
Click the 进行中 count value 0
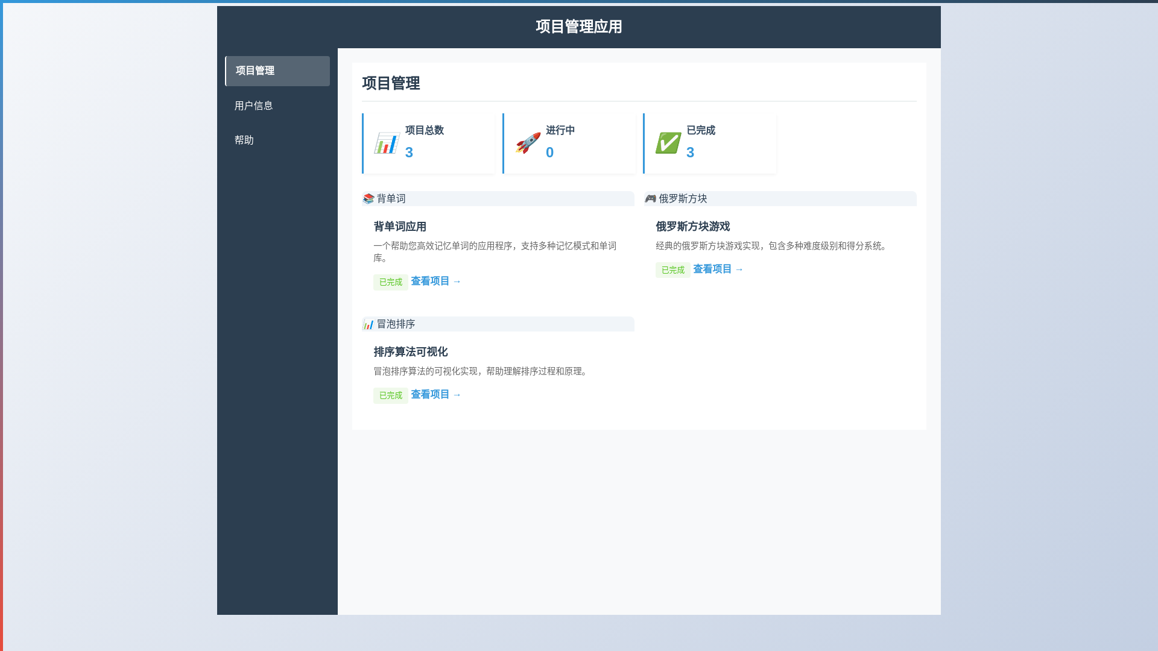pos(549,153)
